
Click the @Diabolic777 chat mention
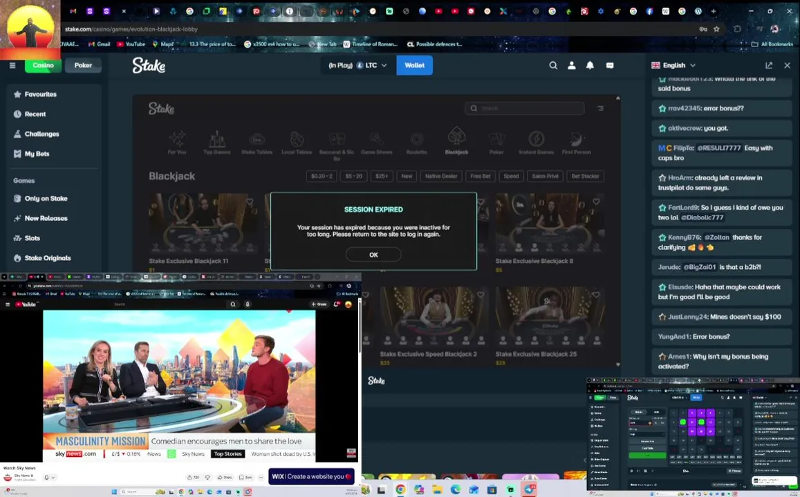pyautogui.click(x=702, y=217)
